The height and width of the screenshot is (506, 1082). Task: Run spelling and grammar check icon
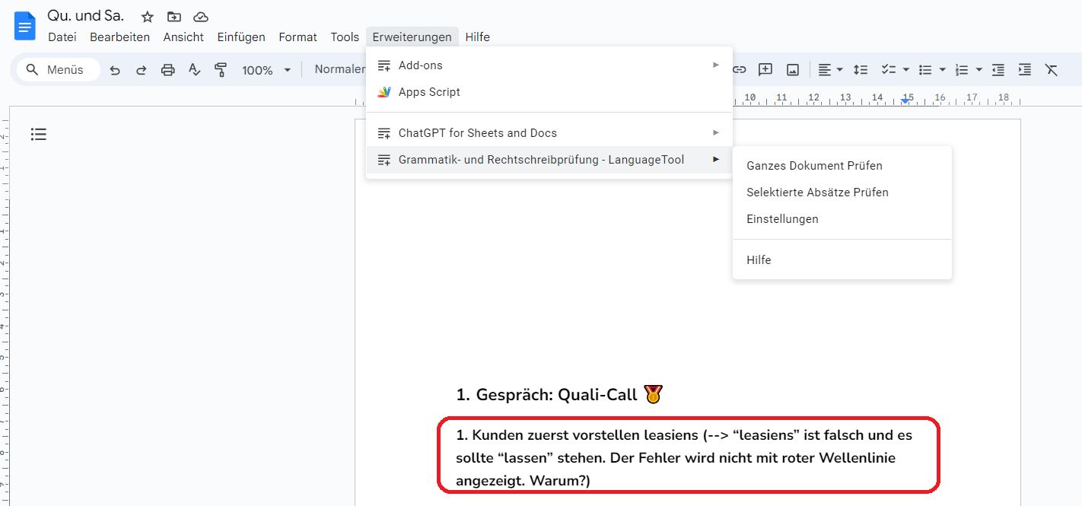coord(195,70)
